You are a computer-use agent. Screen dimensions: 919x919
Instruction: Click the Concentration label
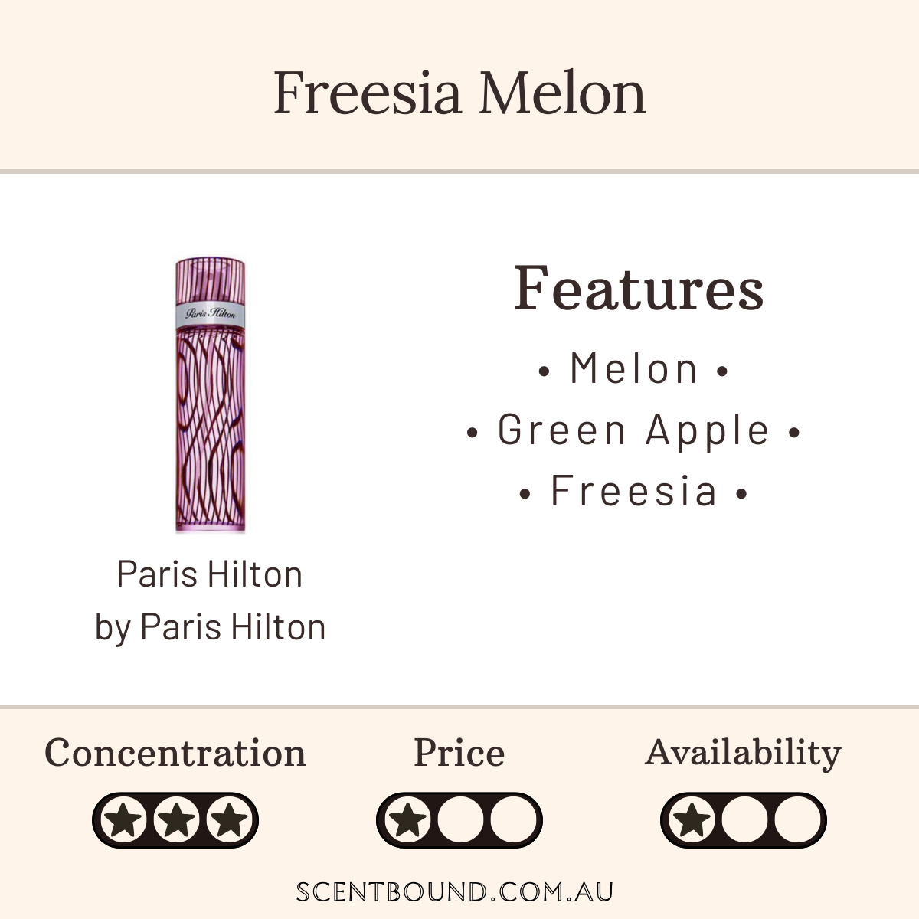(x=175, y=753)
